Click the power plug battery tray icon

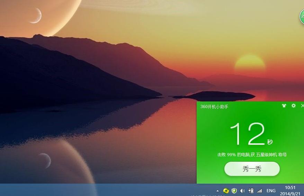(251, 191)
